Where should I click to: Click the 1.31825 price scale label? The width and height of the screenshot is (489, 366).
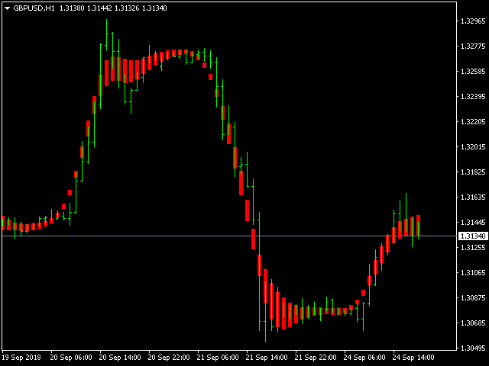(473, 172)
